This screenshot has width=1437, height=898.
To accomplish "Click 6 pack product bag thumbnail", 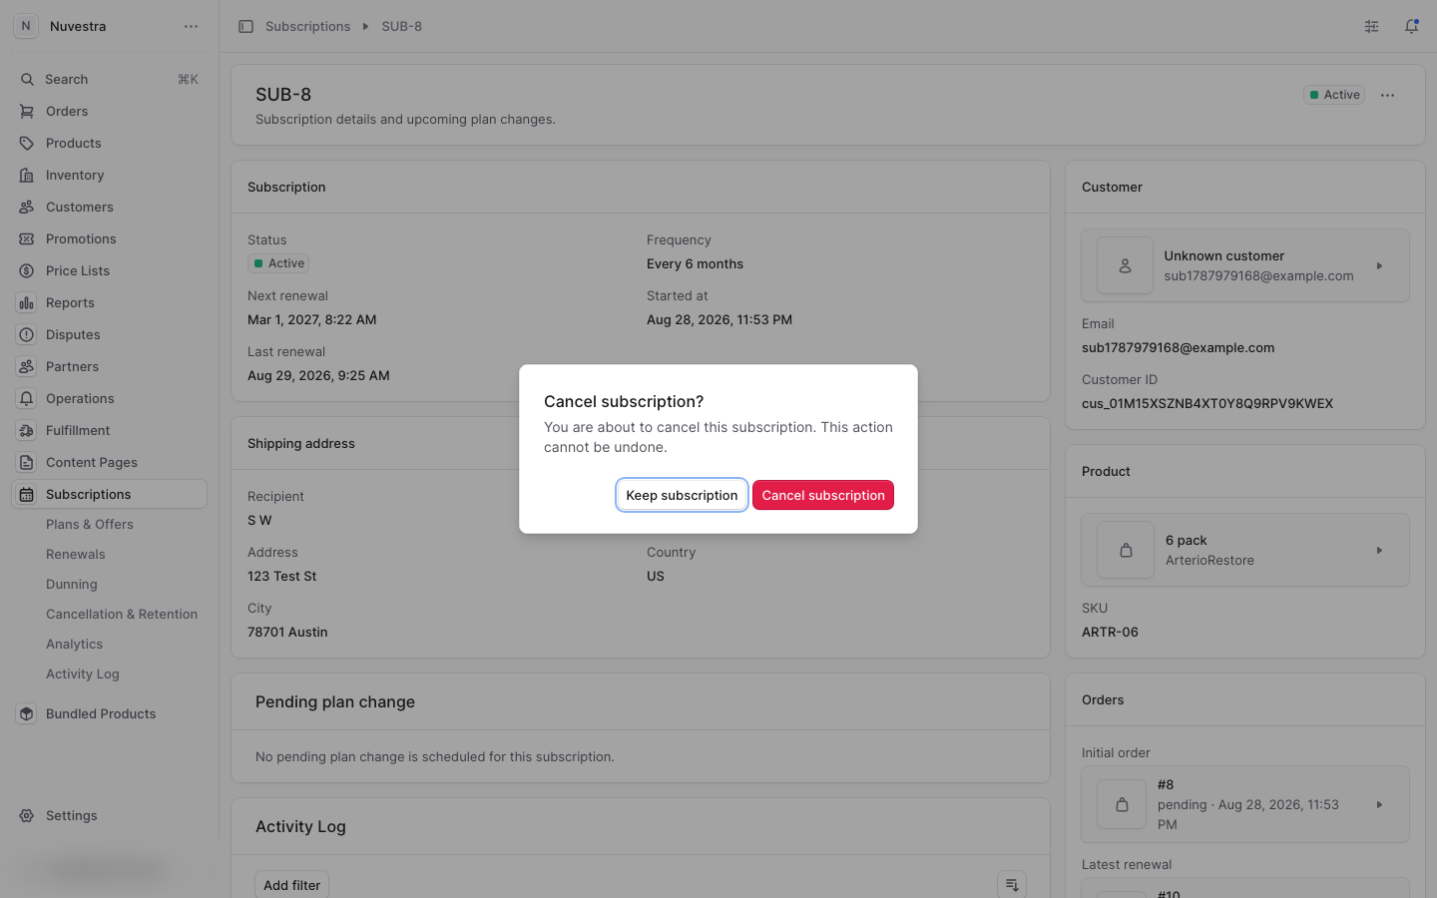I will point(1125,550).
